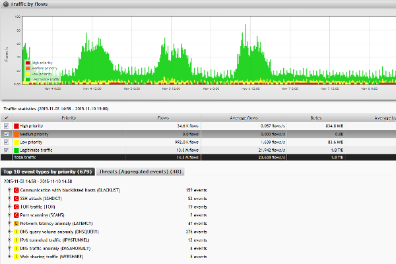Click the Legitimate traffic green color swatch
The image size is (396, 264).
16,150
